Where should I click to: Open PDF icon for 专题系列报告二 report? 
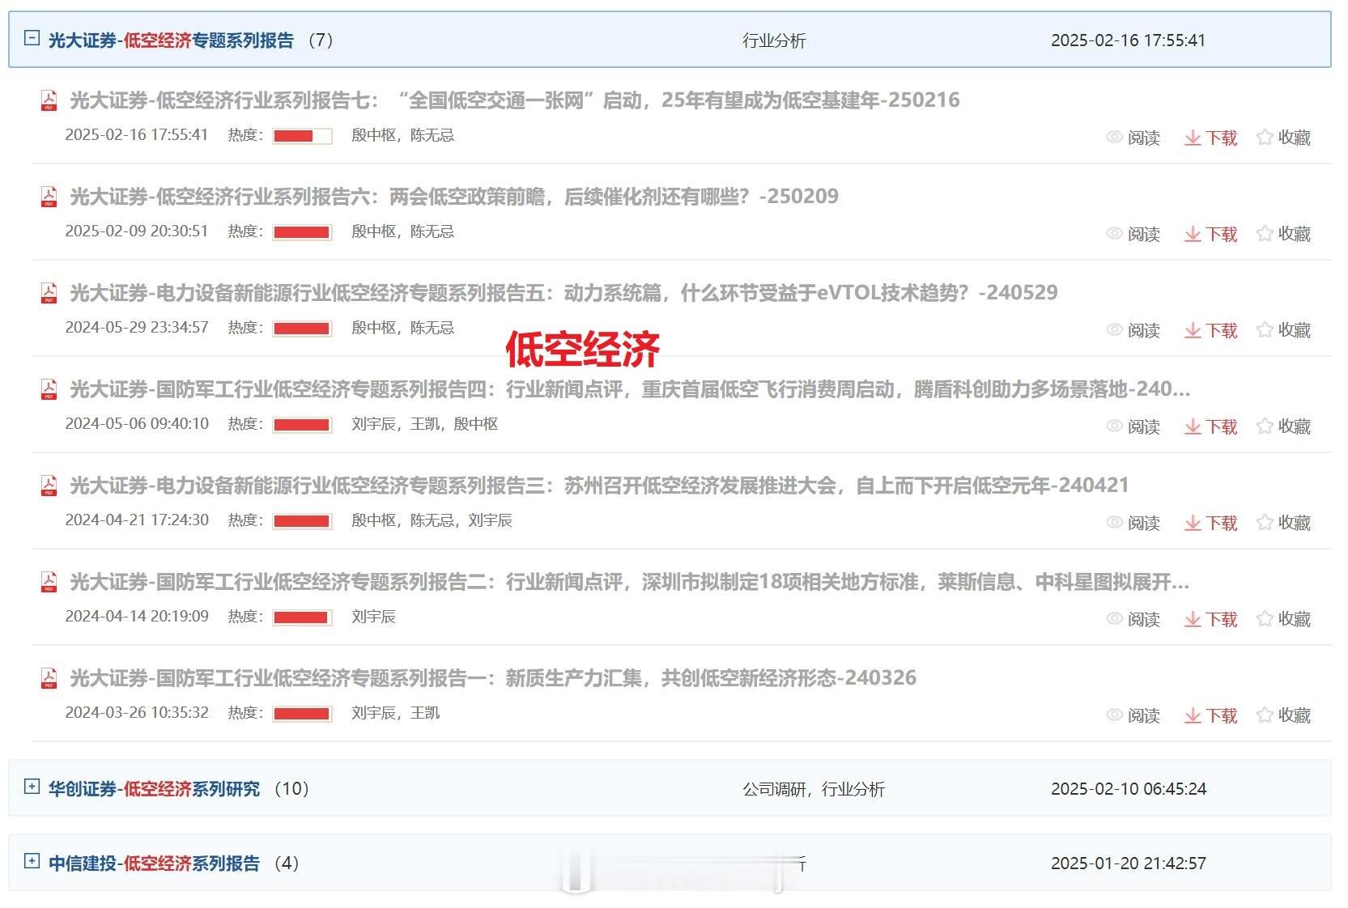click(49, 582)
